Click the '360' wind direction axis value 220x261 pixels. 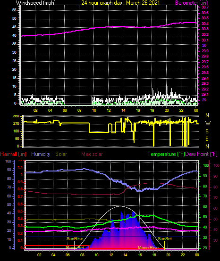tap(16, 116)
